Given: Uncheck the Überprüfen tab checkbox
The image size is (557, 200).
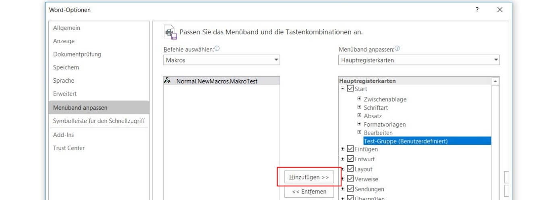Looking at the screenshot, I should pyautogui.click(x=350, y=198).
